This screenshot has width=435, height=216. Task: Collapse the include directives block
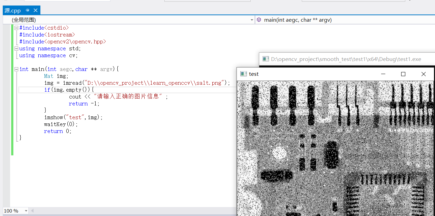coord(16,28)
